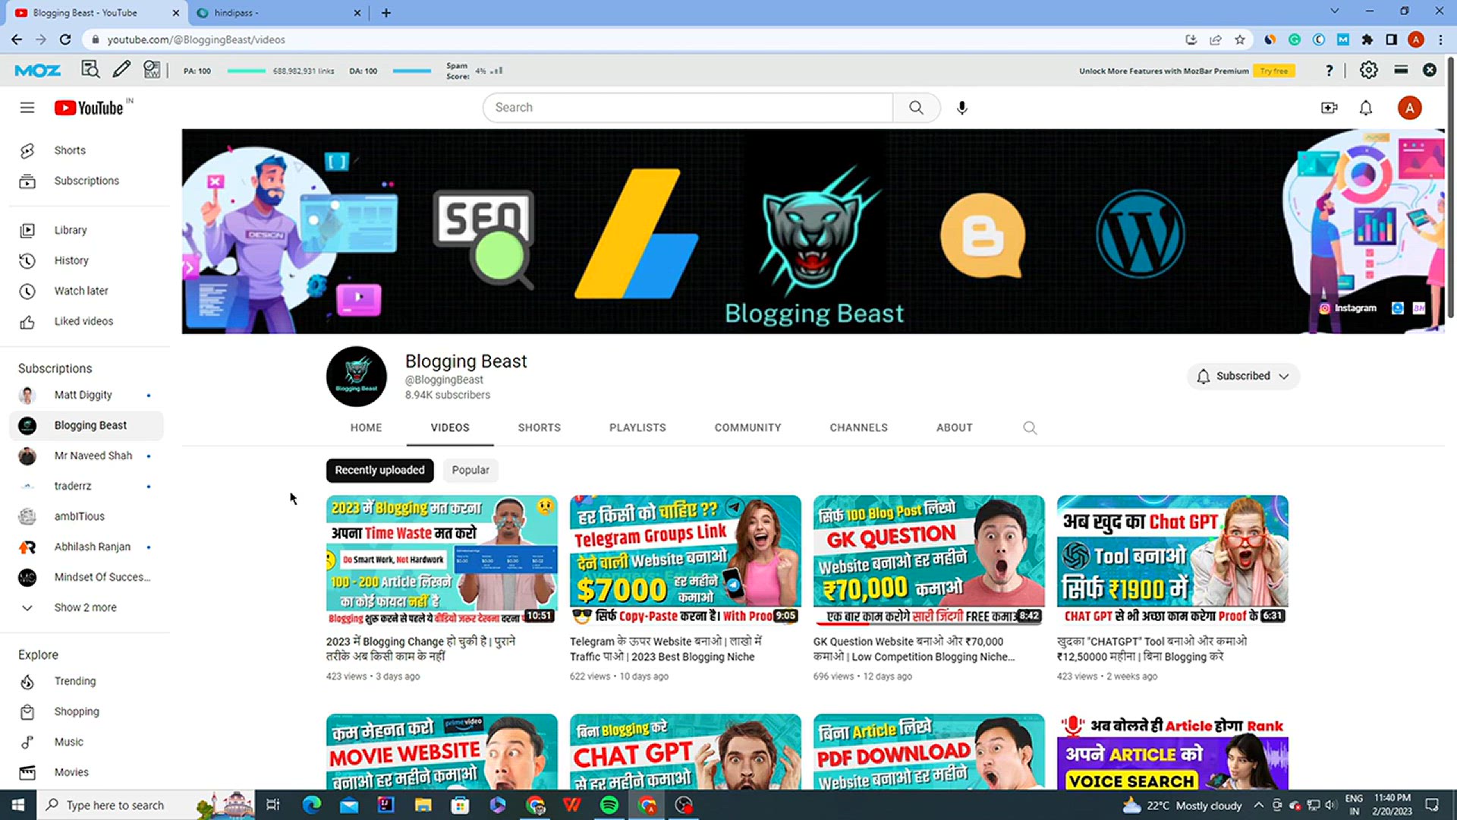The width and height of the screenshot is (1457, 820).
Task: Click the Windows taskbar search box
Action: [144, 805]
